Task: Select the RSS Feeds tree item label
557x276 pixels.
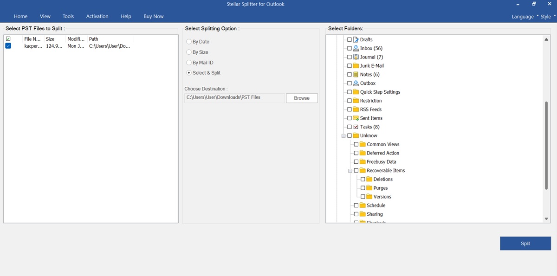Action: coord(371,109)
